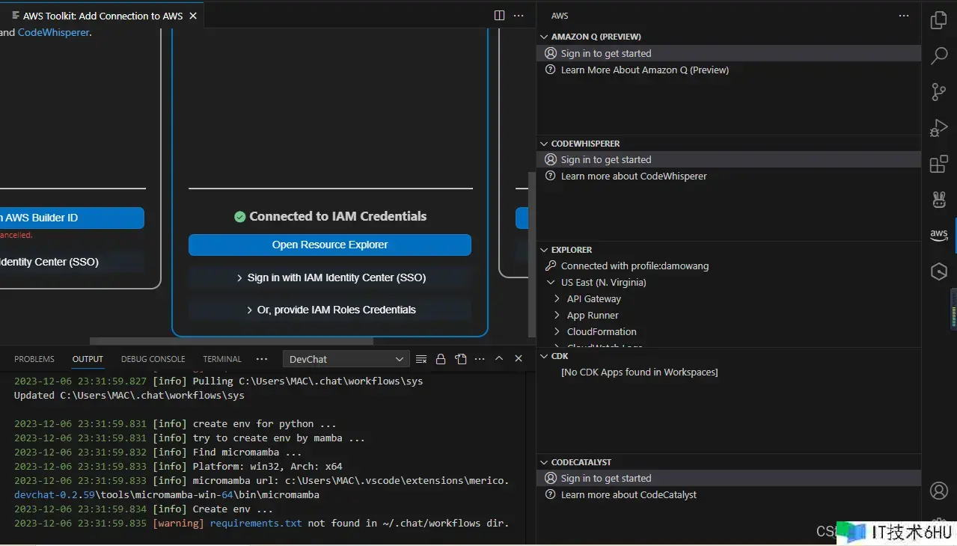
Task: Click the question icon beside Learn more about CodeWhisperer
Action: pyautogui.click(x=551, y=176)
